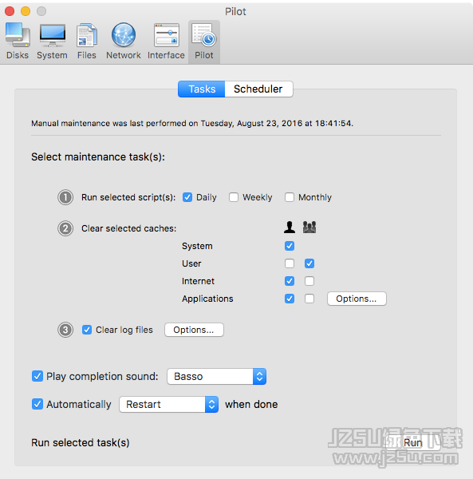Disable Play completion sound checkbox
The image size is (473, 479).
click(x=37, y=376)
